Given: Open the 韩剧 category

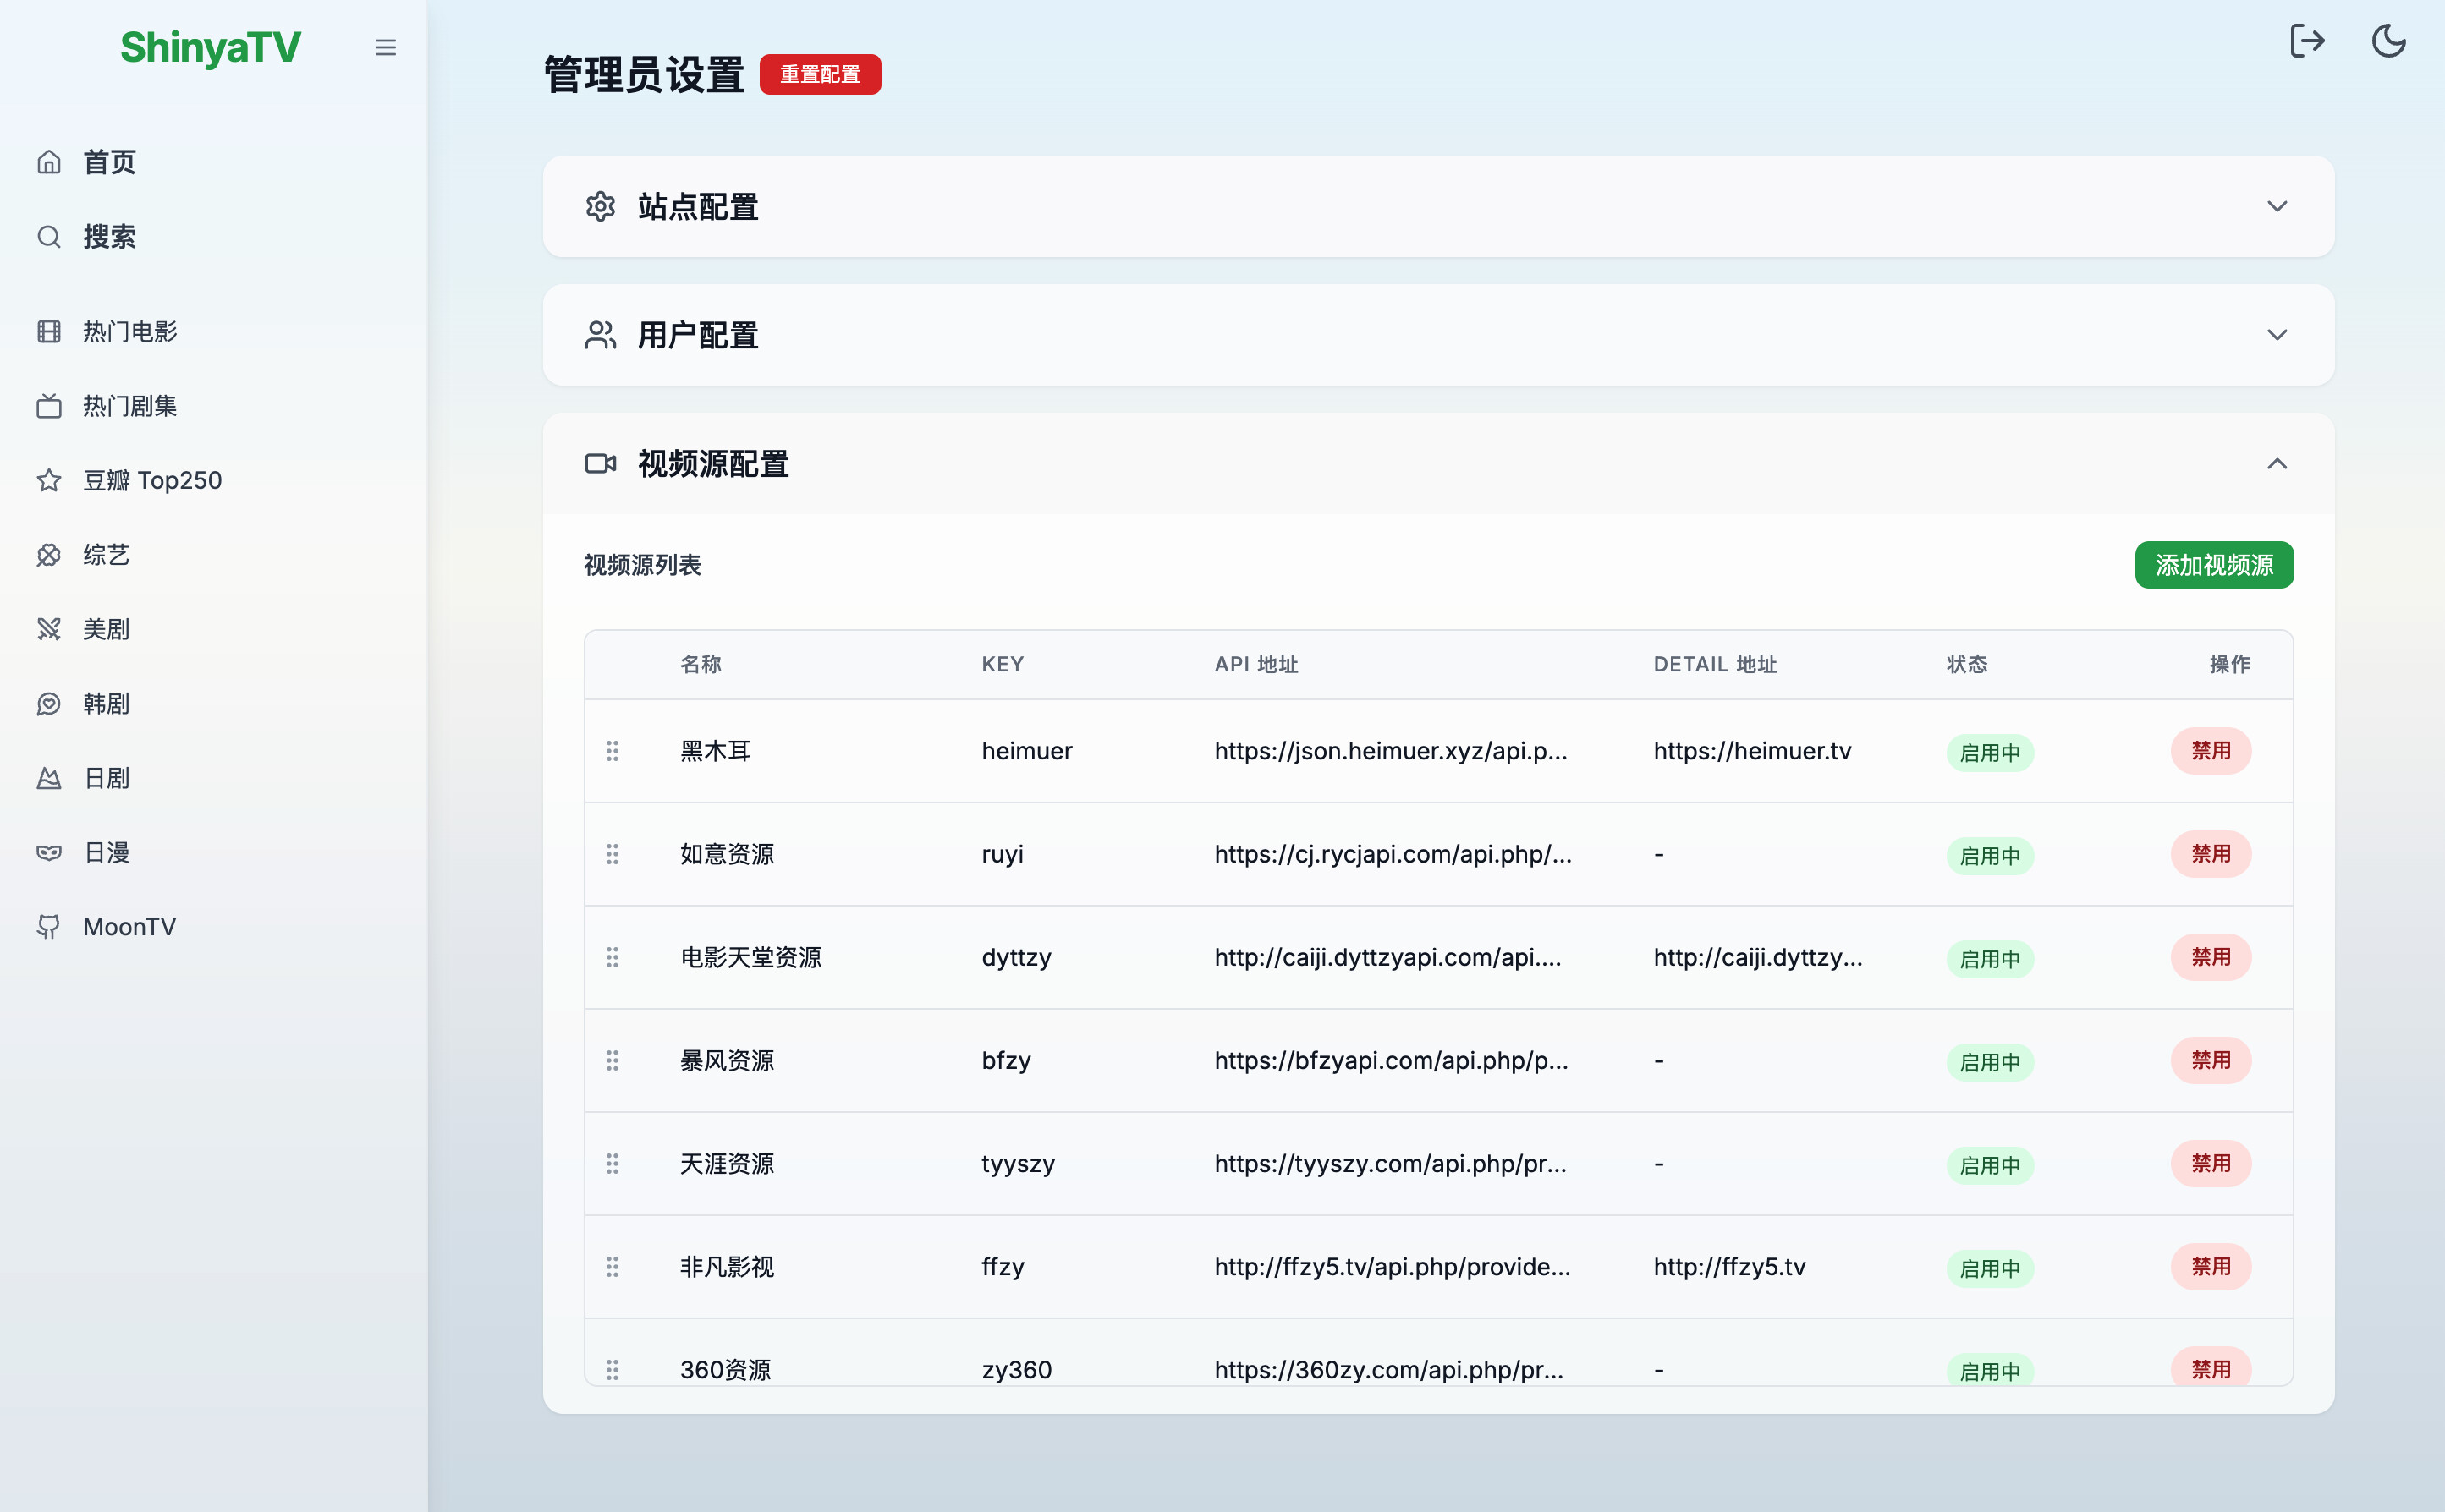Looking at the screenshot, I should pos(213,704).
